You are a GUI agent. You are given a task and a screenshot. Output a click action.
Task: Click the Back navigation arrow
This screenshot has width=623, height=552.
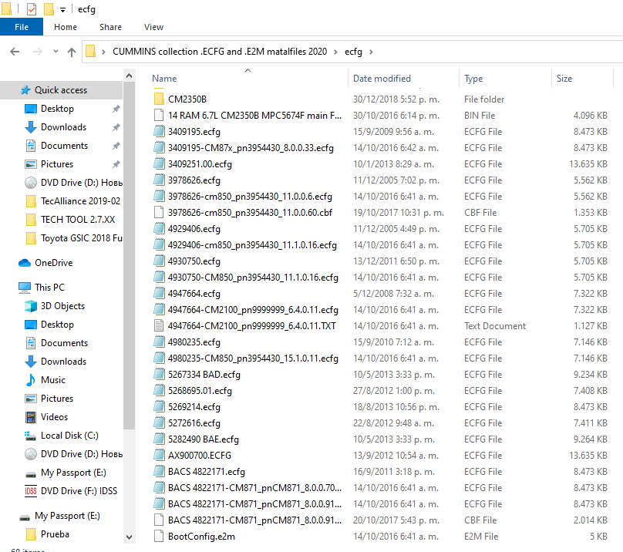pos(15,52)
